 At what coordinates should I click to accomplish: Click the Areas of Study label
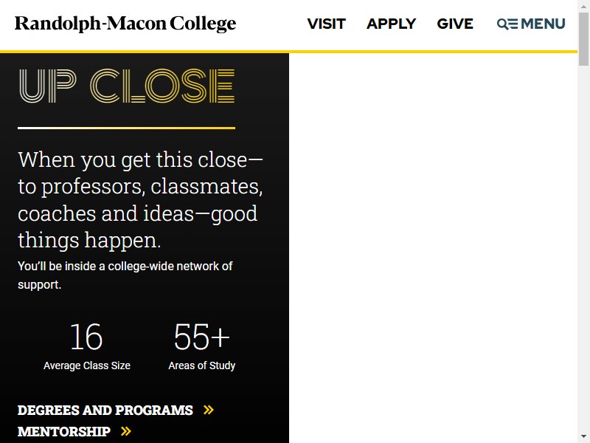(x=201, y=365)
